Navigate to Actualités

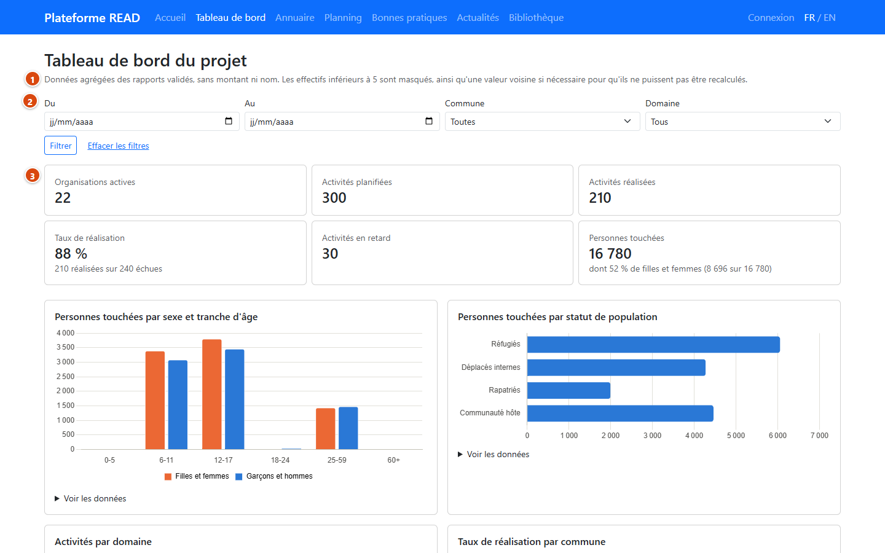pos(478,17)
